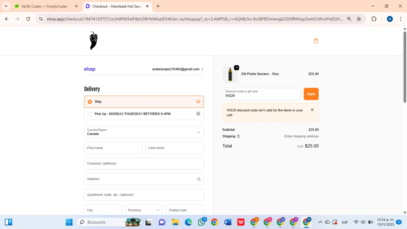Click the Postal code field

pos(185,210)
